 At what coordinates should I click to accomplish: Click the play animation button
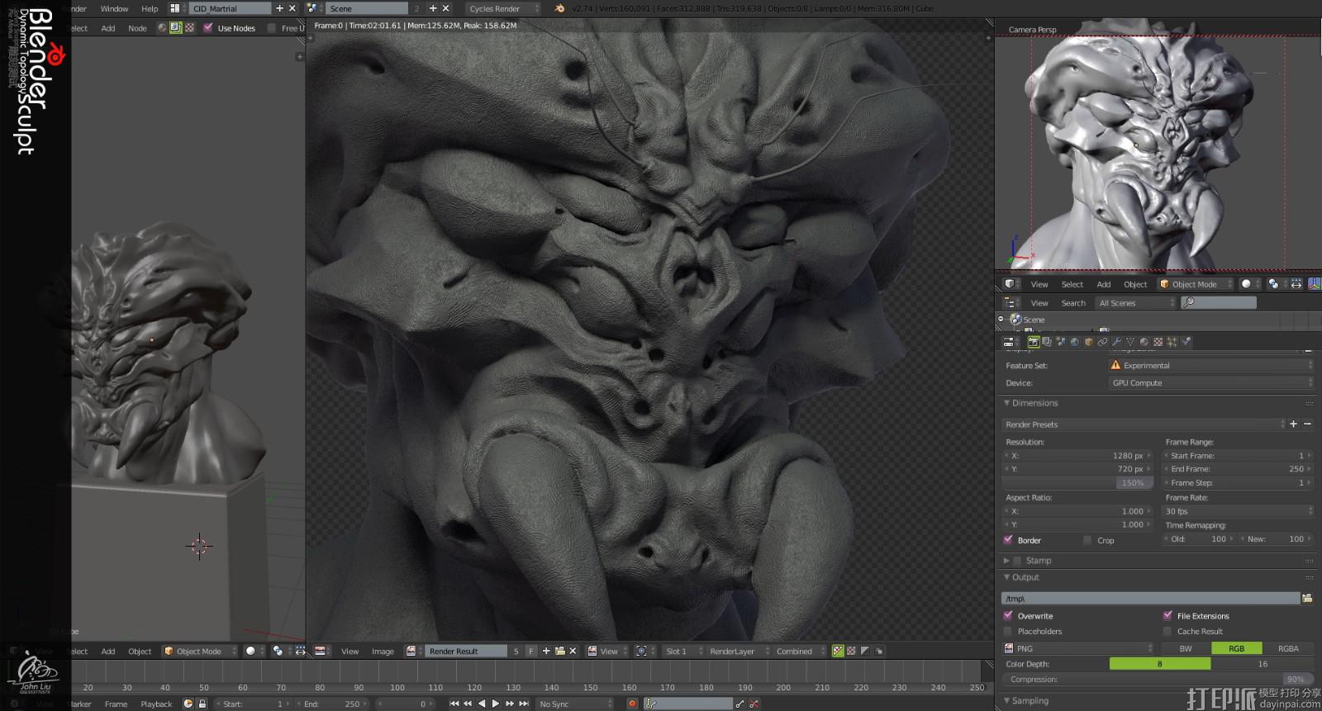pos(496,704)
